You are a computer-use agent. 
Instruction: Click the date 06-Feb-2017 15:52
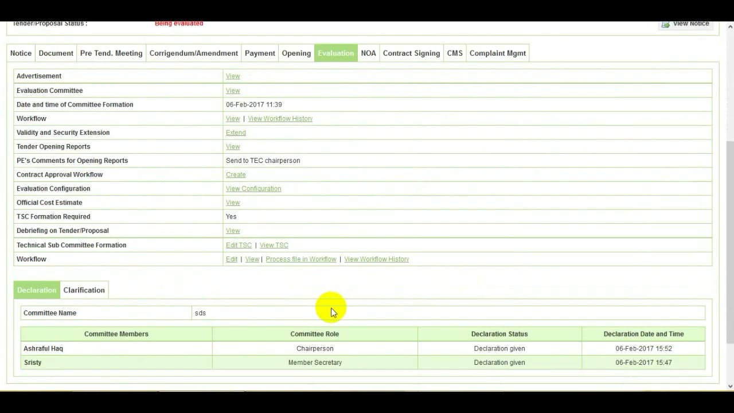[x=643, y=349]
